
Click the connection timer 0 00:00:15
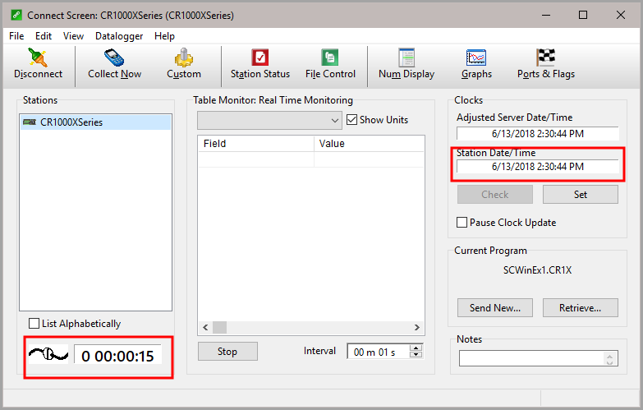pos(117,356)
